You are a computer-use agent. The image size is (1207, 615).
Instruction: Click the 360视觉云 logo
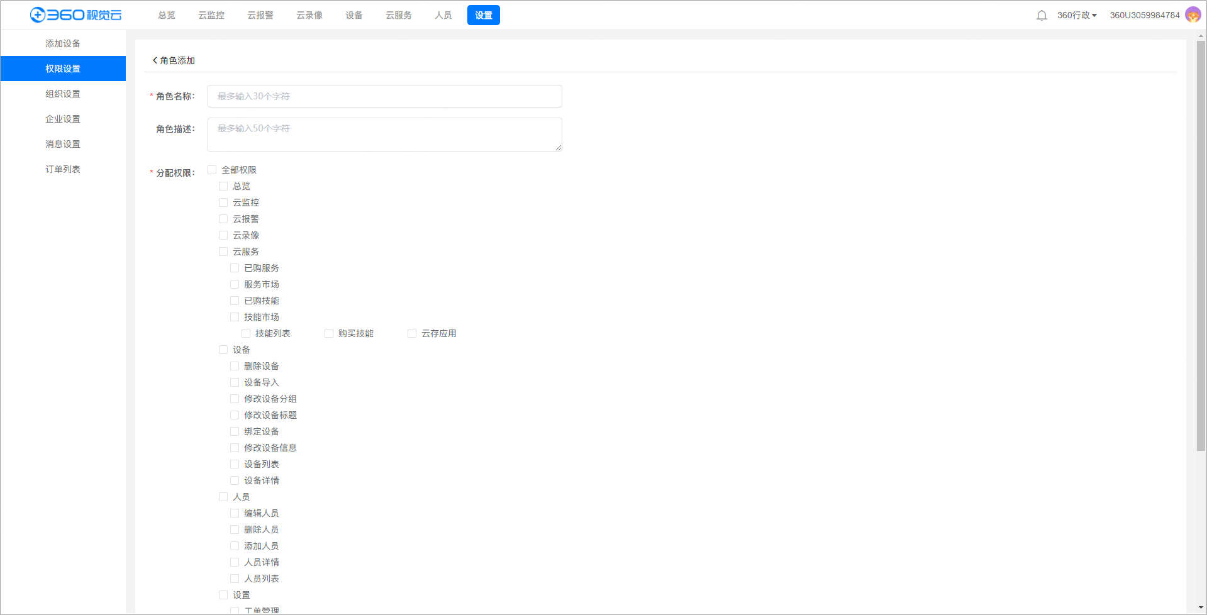pos(75,15)
